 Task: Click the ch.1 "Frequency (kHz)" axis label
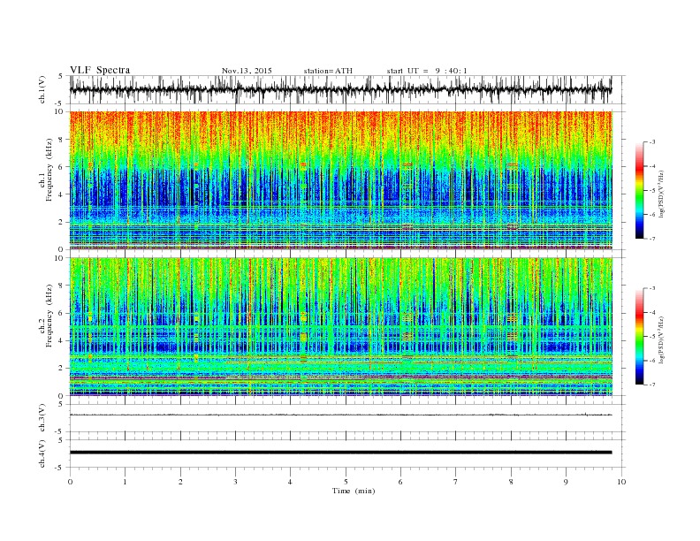49,170
